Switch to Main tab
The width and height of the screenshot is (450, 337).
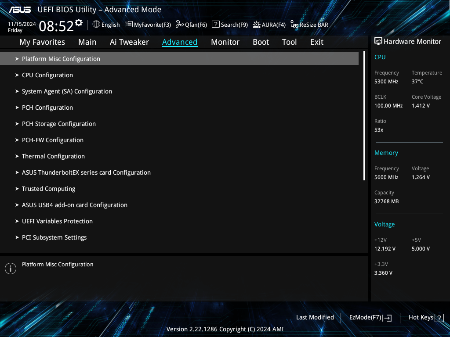point(87,42)
